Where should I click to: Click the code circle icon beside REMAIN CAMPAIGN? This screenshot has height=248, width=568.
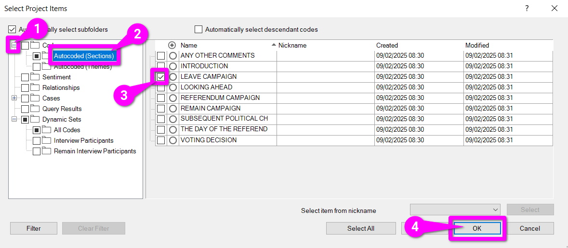[173, 109]
